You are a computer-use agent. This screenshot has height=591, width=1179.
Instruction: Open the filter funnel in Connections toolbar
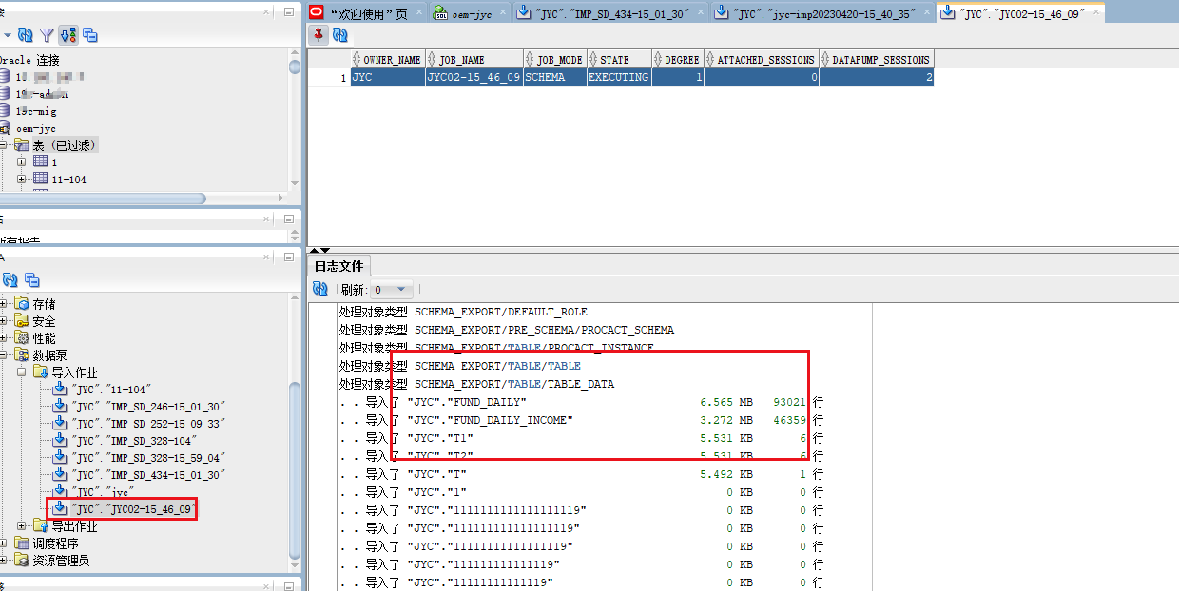pos(47,35)
